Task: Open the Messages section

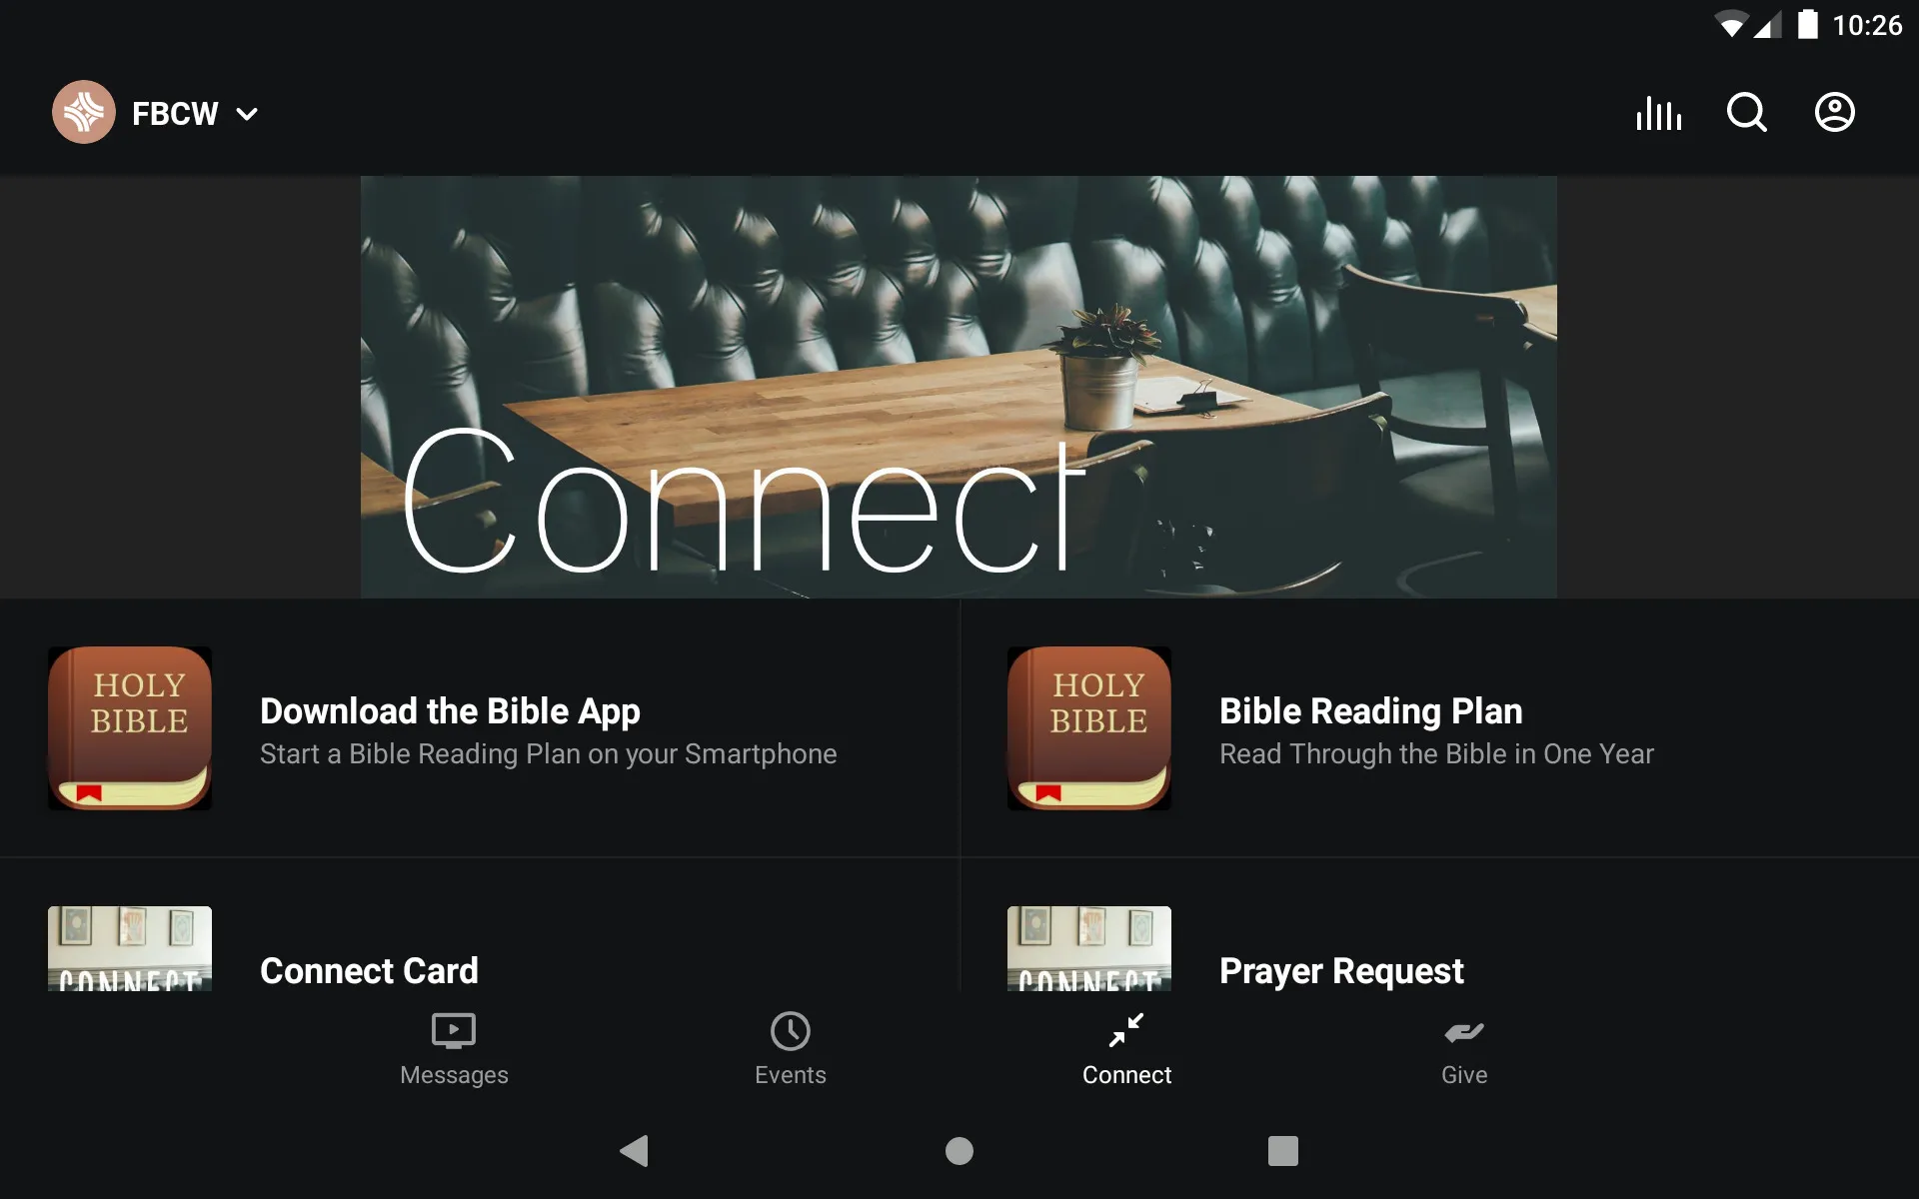Action: 453,1047
